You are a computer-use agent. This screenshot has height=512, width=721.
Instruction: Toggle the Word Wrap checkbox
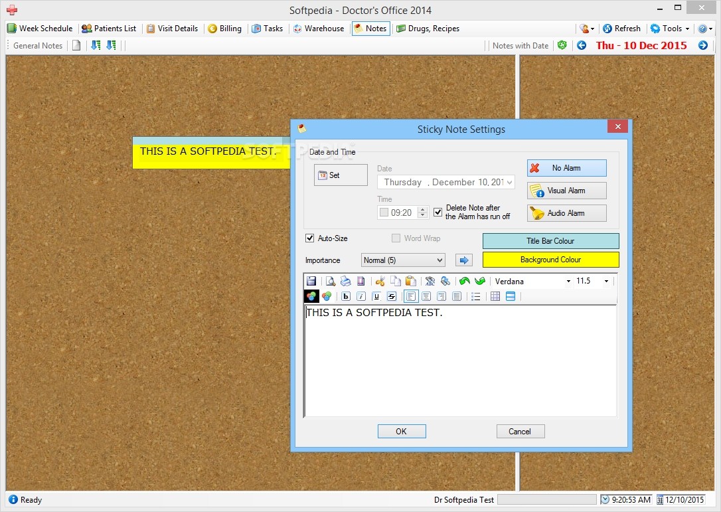[x=396, y=238]
